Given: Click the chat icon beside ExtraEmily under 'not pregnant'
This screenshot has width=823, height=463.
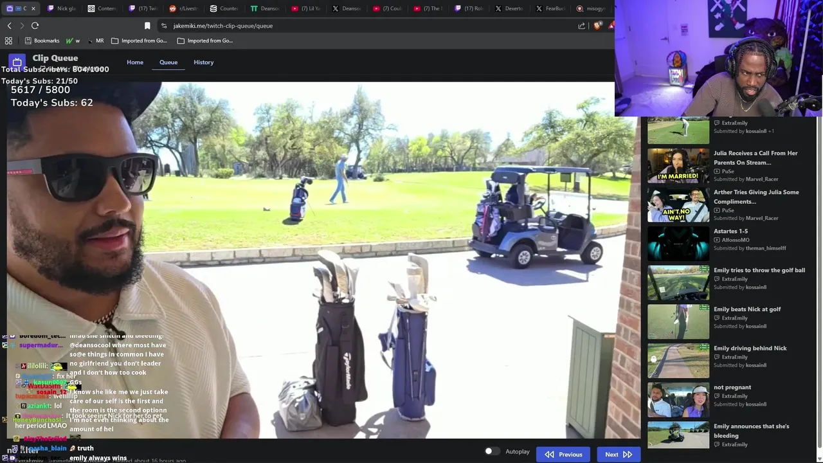Looking at the screenshot, I should coord(717,396).
